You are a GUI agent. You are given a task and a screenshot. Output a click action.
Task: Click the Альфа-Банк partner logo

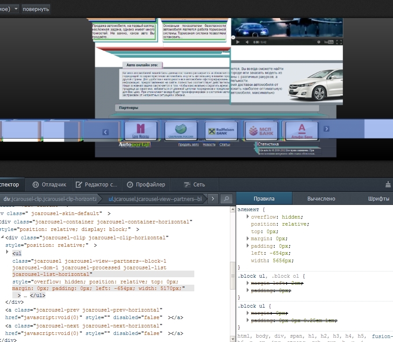point(302,131)
